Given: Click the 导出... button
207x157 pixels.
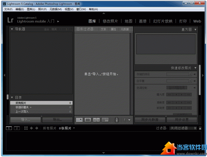Looking at the screenshot, I should tap(57, 120).
